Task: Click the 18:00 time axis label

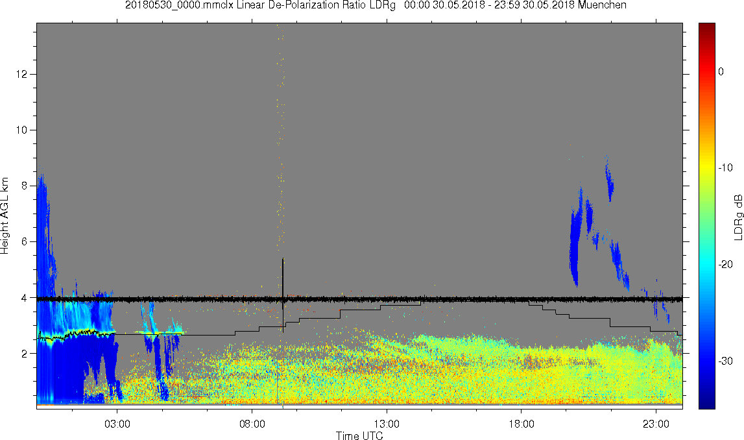Action: point(522,424)
